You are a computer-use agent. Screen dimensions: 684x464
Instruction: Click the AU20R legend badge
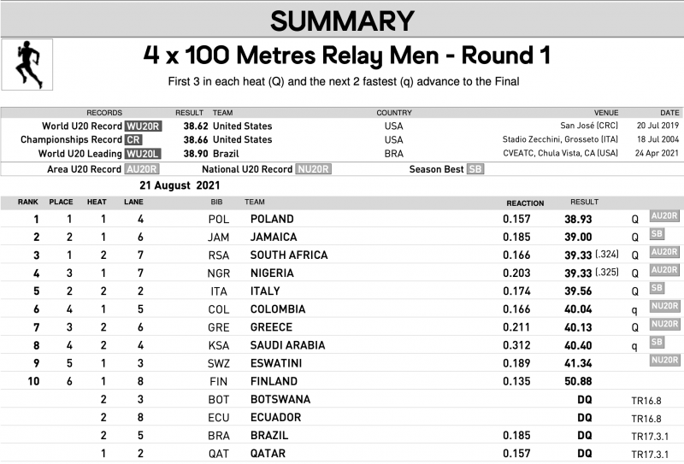(140, 169)
